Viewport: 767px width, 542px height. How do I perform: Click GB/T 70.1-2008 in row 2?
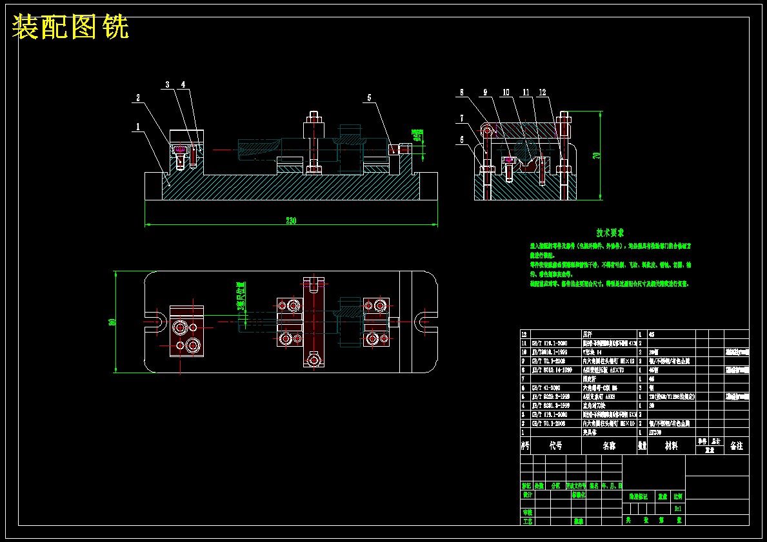click(x=548, y=423)
